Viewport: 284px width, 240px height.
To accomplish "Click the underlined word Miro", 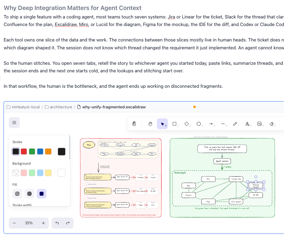I will 83,25.
